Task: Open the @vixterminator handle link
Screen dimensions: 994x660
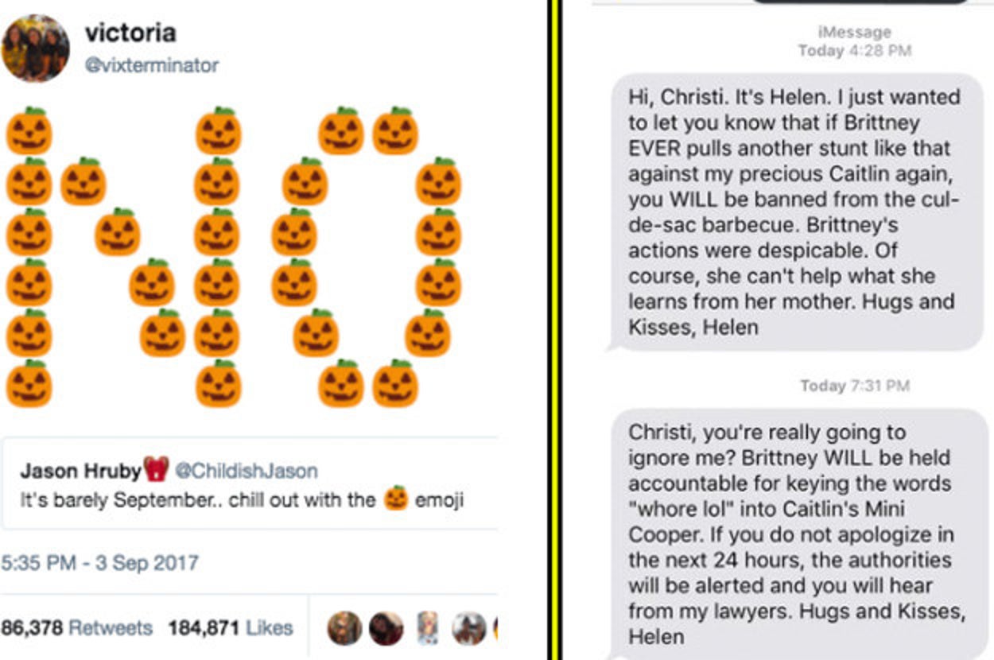Action: point(151,66)
